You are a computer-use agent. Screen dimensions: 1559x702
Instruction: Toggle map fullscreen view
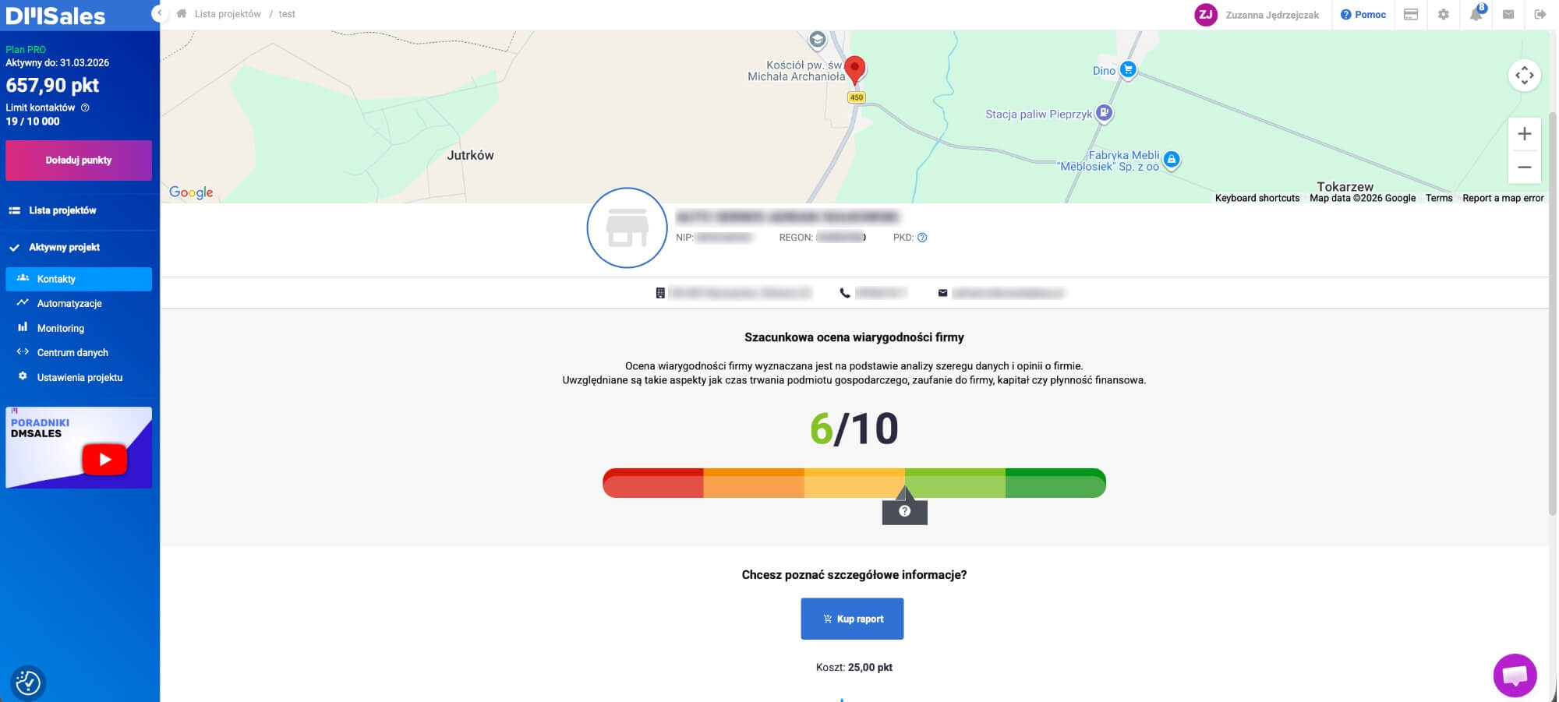coord(1524,76)
